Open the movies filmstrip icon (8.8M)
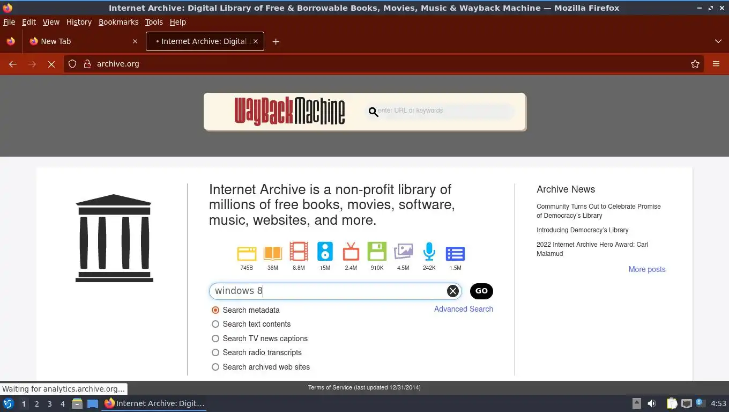This screenshot has width=729, height=412. (299, 252)
